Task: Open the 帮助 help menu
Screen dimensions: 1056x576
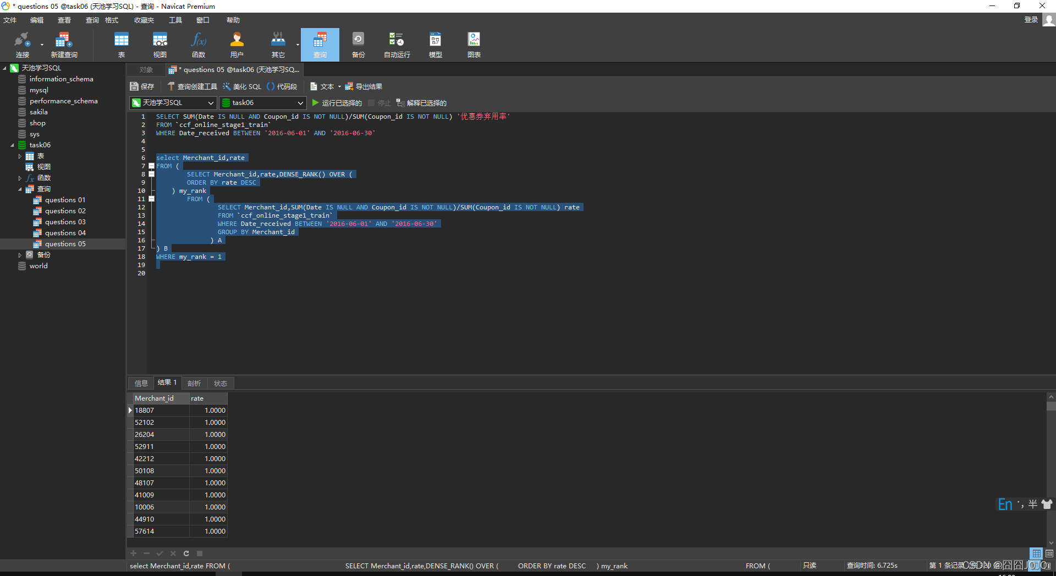Action: pos(233,20)
